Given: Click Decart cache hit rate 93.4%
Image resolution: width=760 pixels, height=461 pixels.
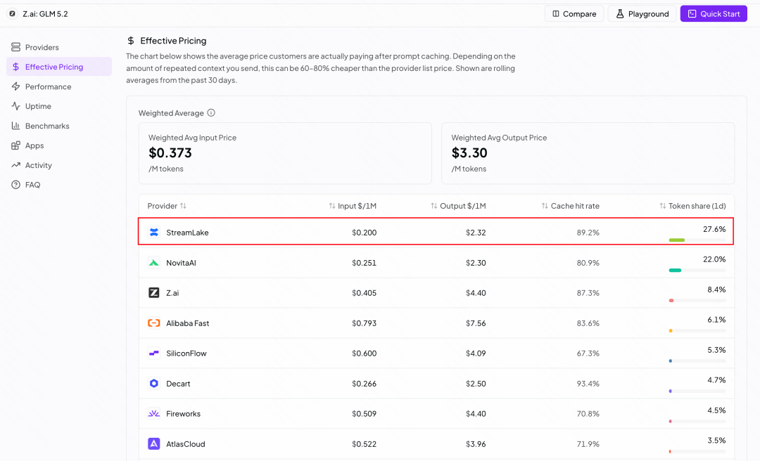Looking at the screenshot, I should coord(588,384).
